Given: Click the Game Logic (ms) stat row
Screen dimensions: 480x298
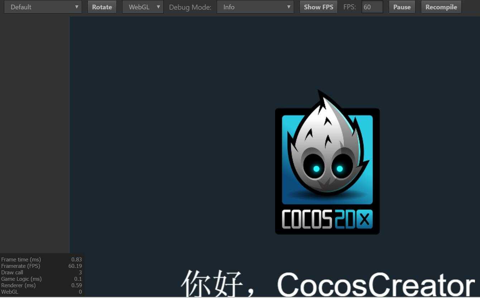Looking at the screenshot, I should 42,279.
